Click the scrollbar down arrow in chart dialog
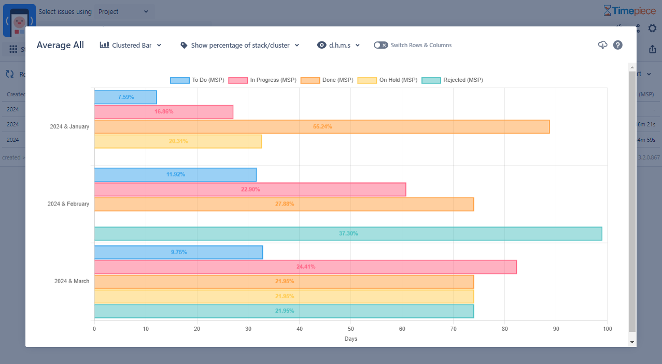The width and height of the screenshot is (662, 364). 631,342
